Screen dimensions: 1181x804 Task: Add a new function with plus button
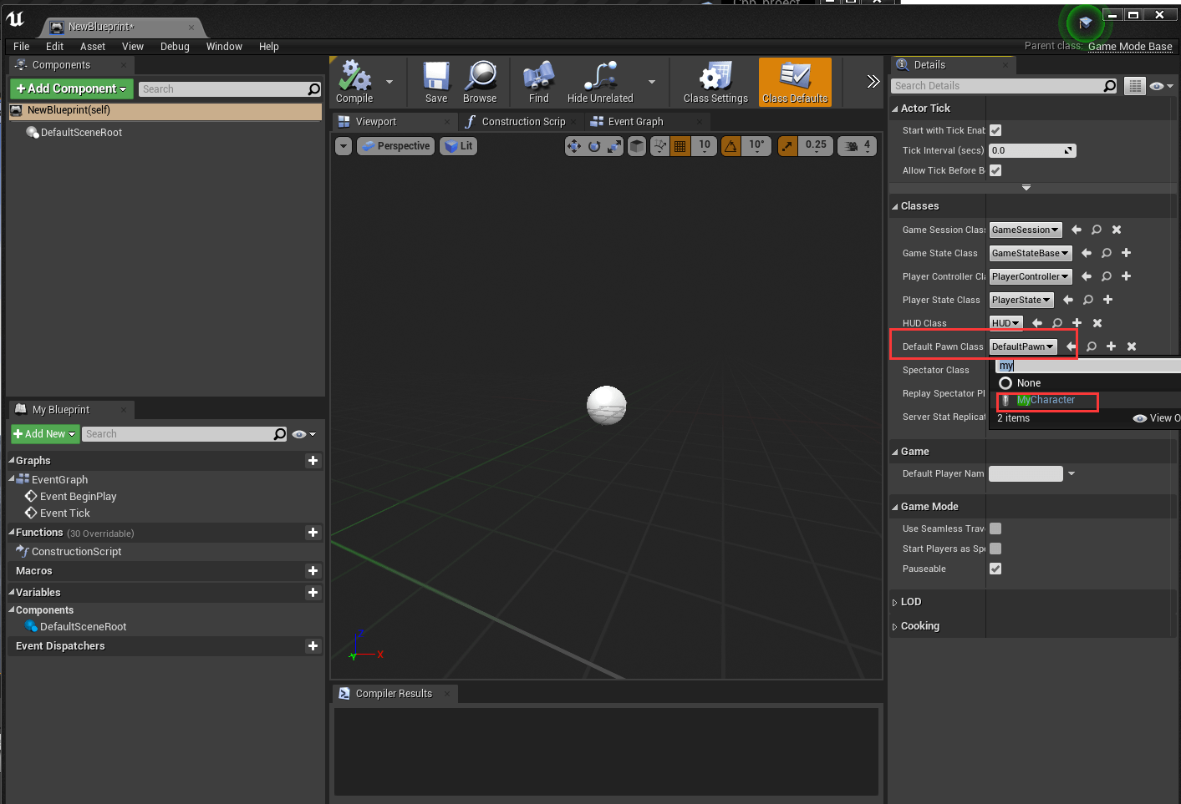[x=313, y=533]
